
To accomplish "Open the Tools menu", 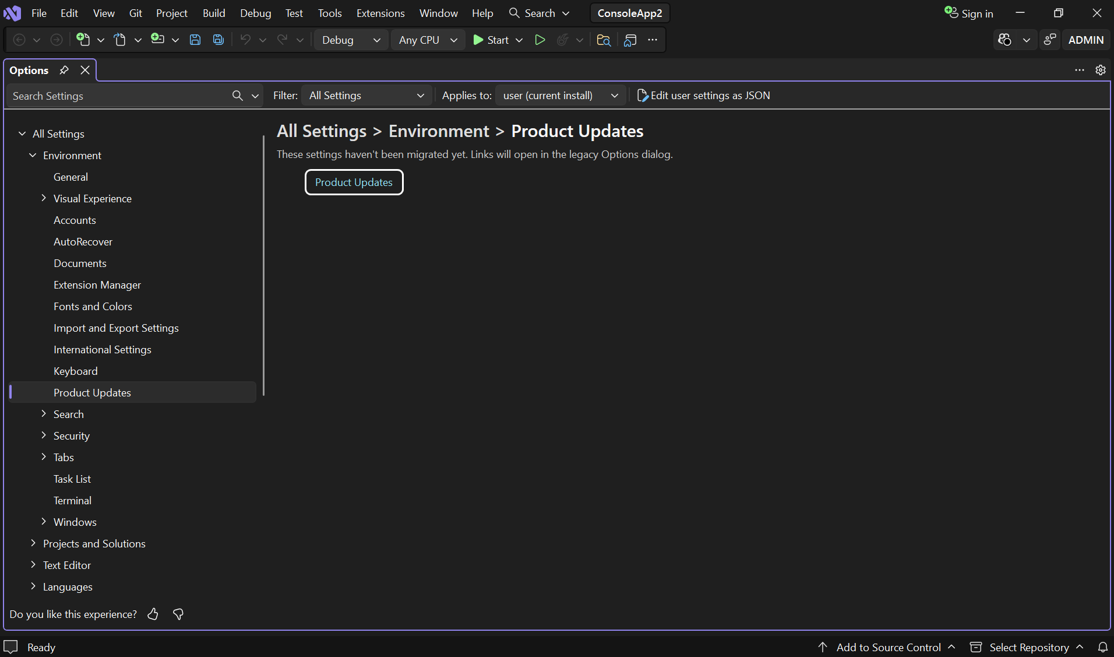I will 330,13.
